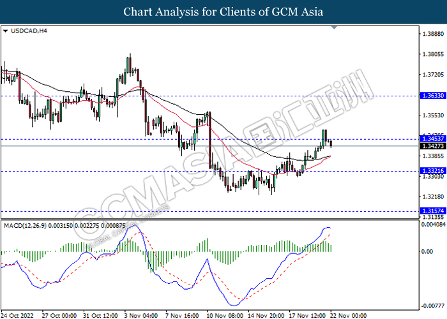Click the 31 Oct 12:00 time label
The width and height of the screenshot is (447, 319).
point(100,316)
